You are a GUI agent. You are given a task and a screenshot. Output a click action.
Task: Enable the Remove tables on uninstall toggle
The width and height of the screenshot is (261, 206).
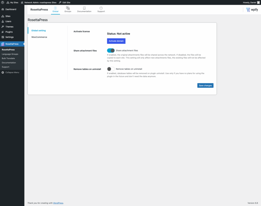[111, 69]
